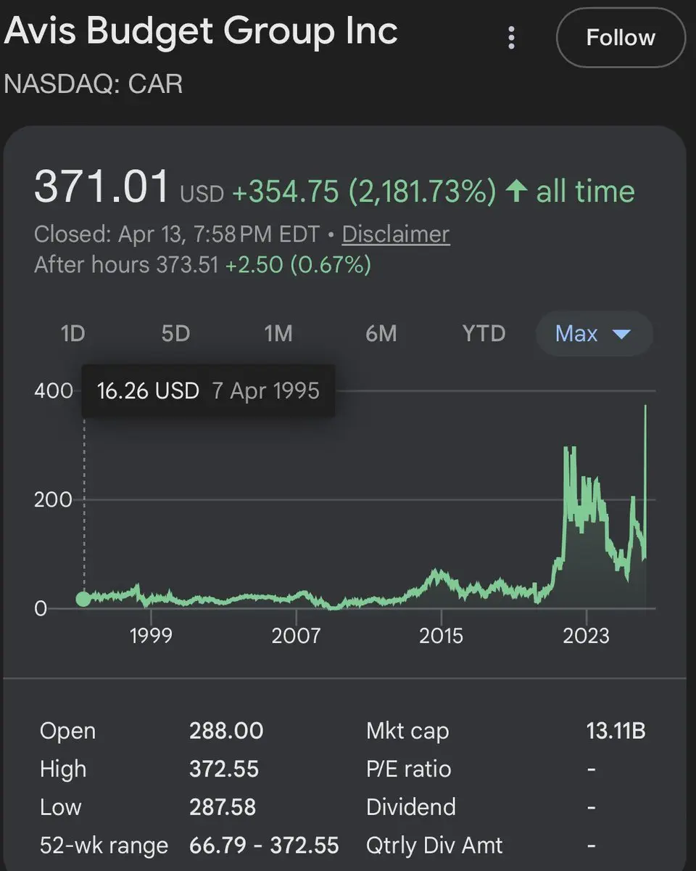Open the three-dot more options menu
This screenshot has width=696, height=871.
[511, 38]
